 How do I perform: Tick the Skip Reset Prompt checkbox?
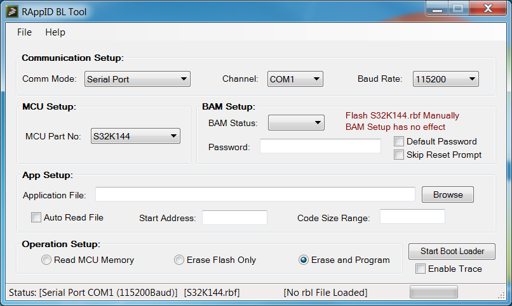[399, 155]
